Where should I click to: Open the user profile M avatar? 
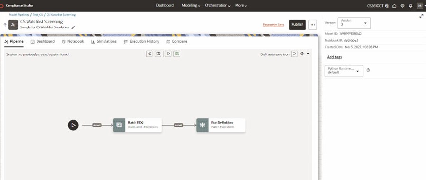tap(420, 5)
